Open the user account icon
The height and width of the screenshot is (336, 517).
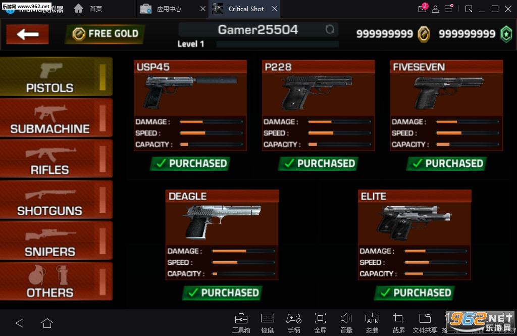pos(436,9)
